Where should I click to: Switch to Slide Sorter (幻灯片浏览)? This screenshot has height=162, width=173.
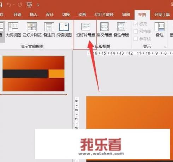32,29
